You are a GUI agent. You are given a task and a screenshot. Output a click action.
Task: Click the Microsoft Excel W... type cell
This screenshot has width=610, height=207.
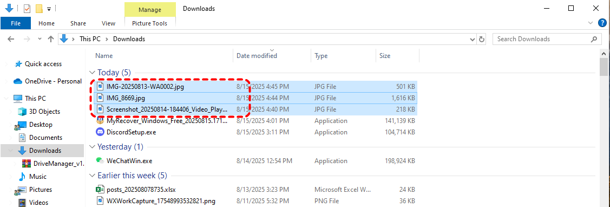(x=342, y=190)
